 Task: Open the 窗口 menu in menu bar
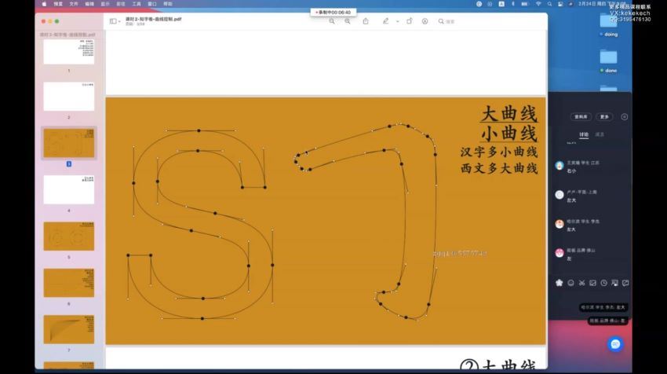click(152, 4)
